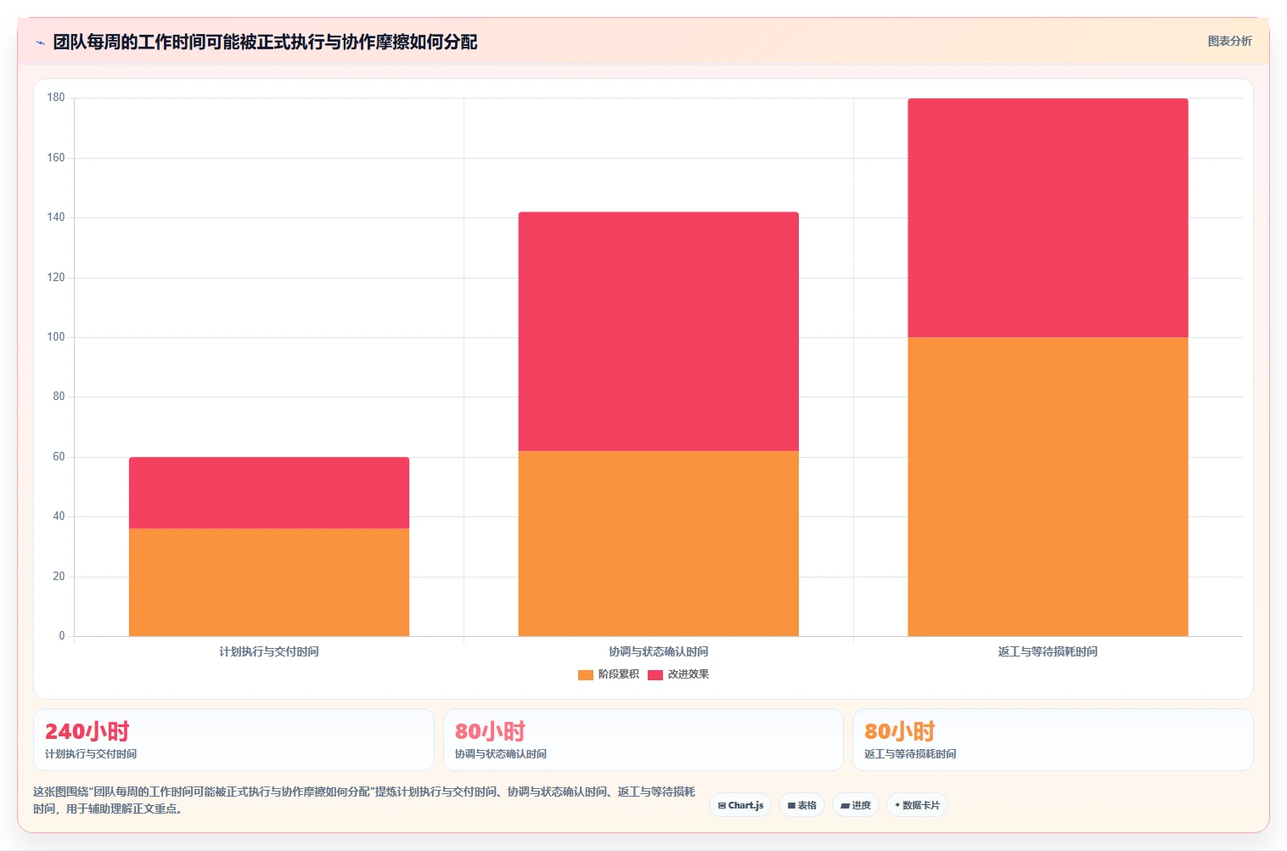1287x851 pixels.
Task: Toggle the 改进效果 legend item
Action: pos(677,674)
